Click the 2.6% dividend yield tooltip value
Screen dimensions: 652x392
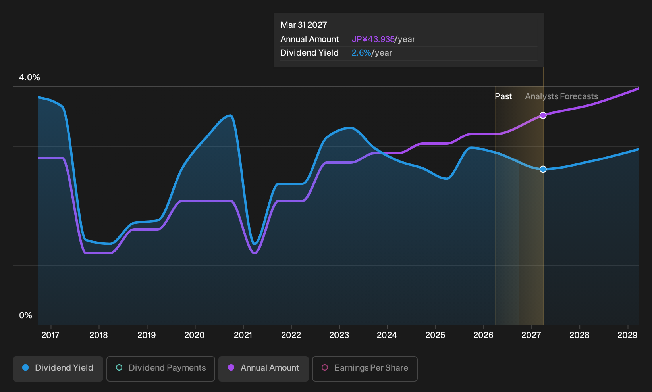tap(361, 53)
